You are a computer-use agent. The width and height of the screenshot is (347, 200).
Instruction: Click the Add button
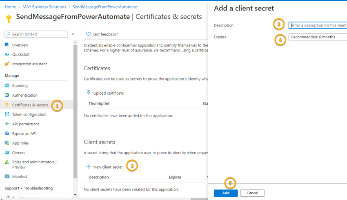[x=226, y=193]
